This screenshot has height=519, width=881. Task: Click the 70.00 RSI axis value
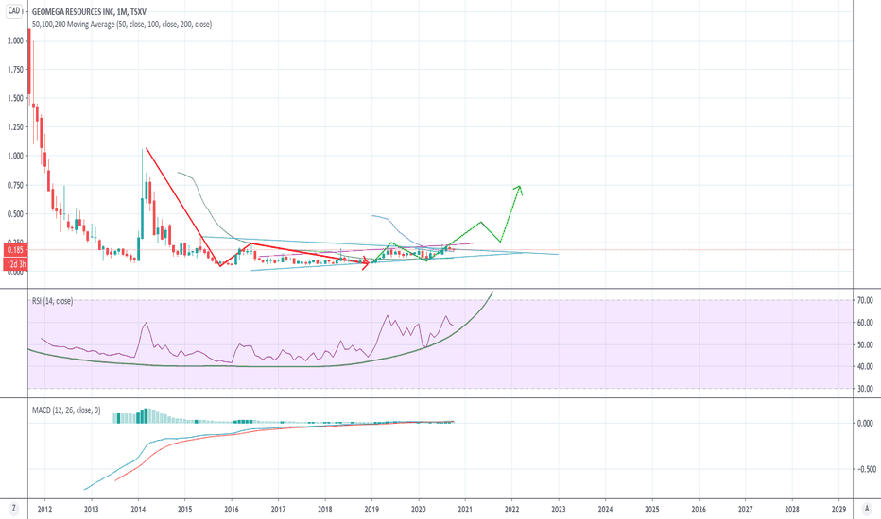(865, 300)
